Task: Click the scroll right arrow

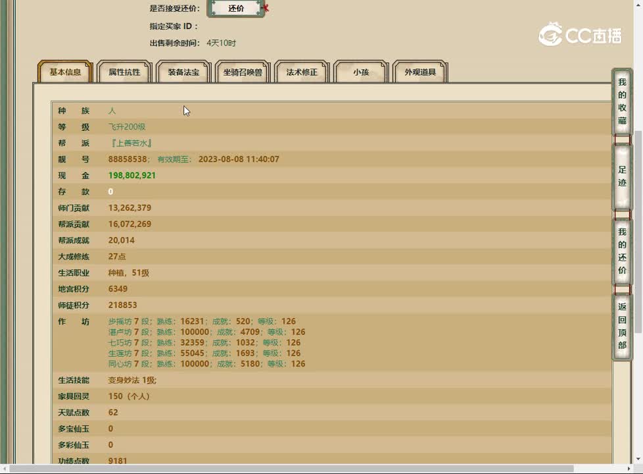Action: (629, 469)
